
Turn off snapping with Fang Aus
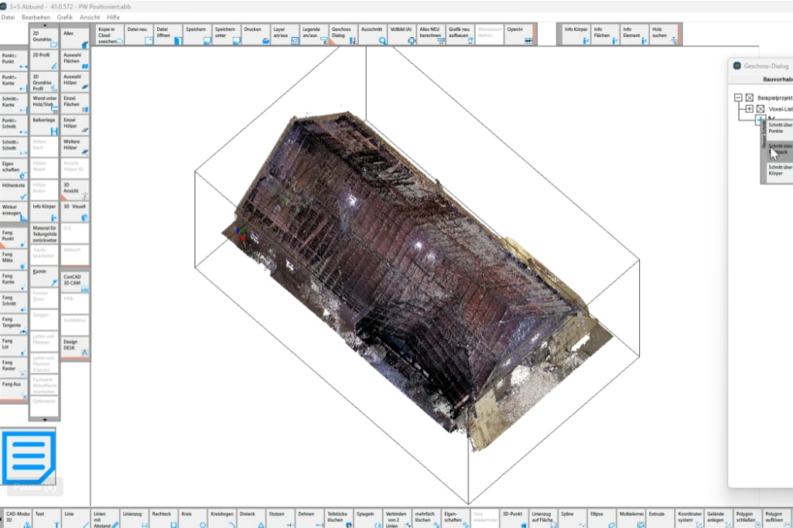[x=14, y=388]
